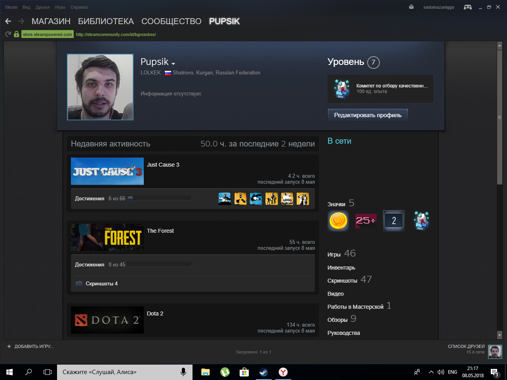Show hidden tray icons with the chevron
The width and height of the screenshot is (507, 380).
tap(431, 372)
